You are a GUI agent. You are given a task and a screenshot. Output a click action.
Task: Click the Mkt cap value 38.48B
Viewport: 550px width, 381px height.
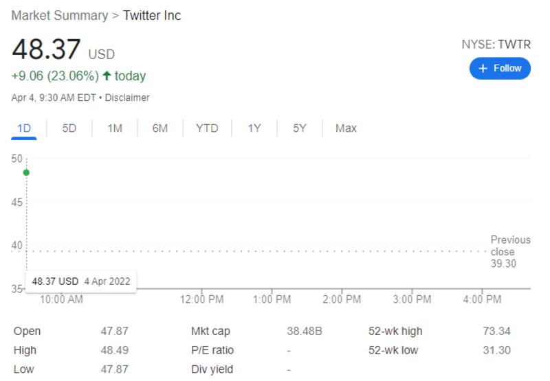304,332
